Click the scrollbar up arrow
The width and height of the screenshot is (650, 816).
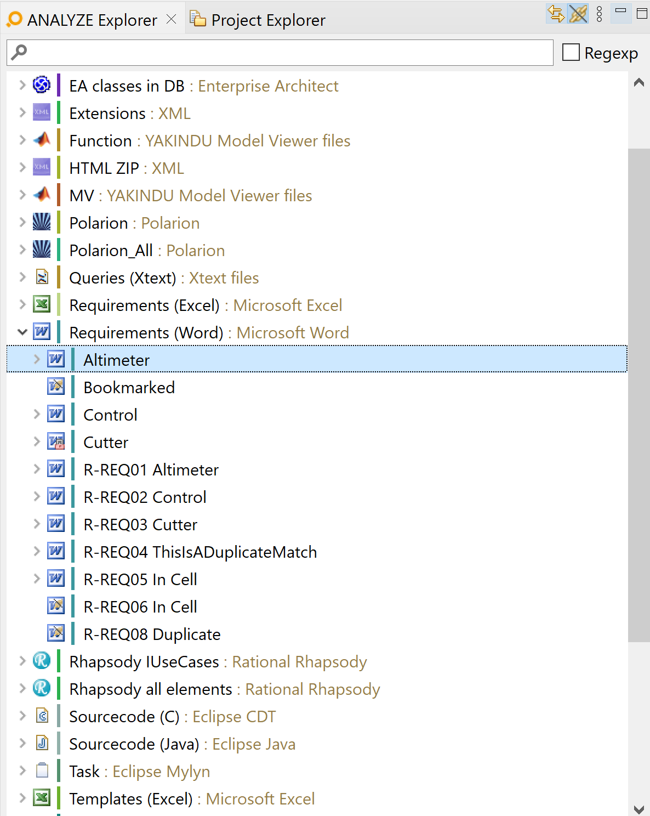tap(638, 83)
